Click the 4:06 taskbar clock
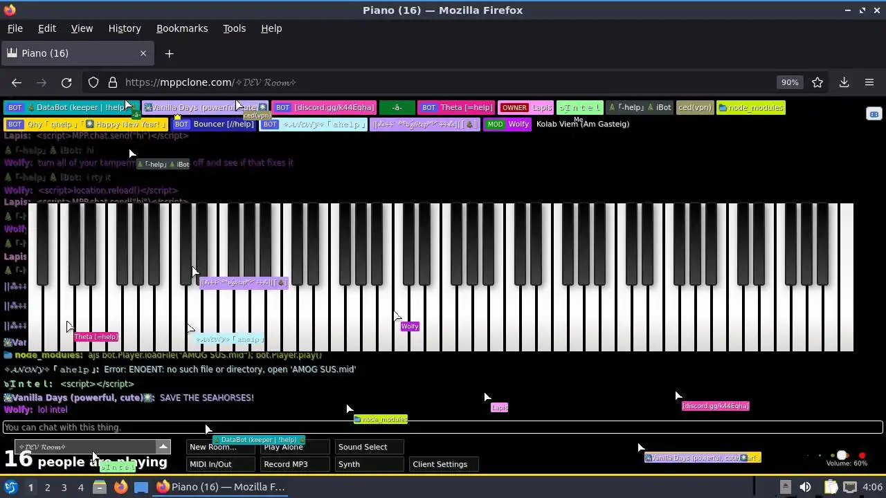886x498 pixels. click(872, 487)
